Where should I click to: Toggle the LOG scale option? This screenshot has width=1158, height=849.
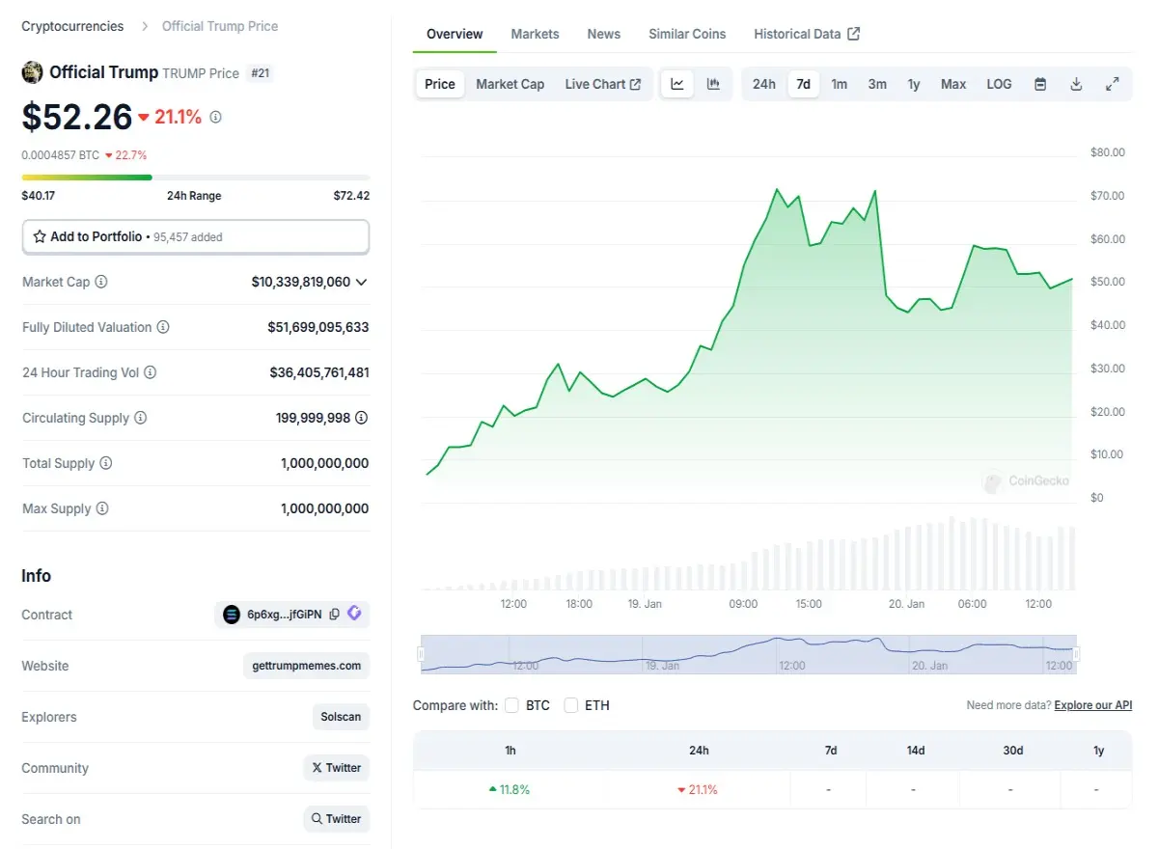(x=999, y=84)
